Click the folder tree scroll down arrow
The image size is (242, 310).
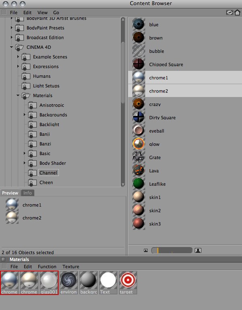tap(123, 184)
